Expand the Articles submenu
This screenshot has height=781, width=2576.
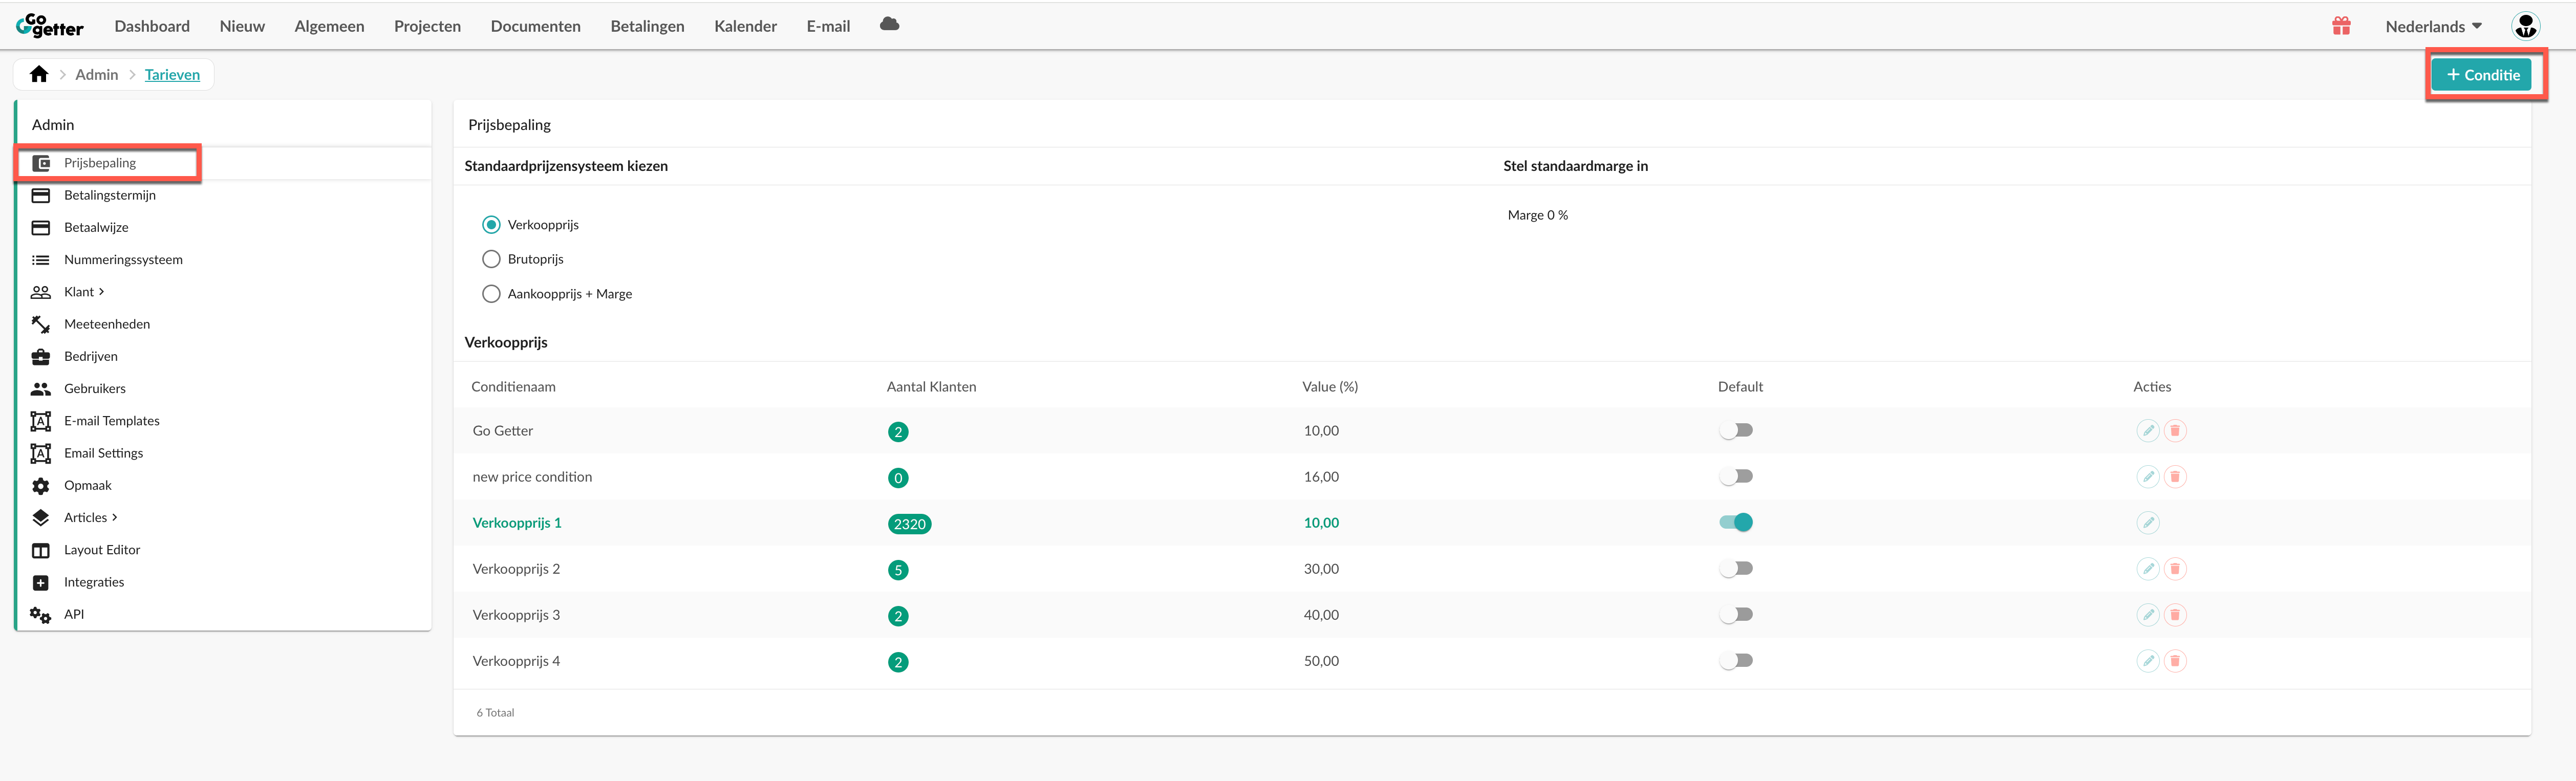pos(91,518)
